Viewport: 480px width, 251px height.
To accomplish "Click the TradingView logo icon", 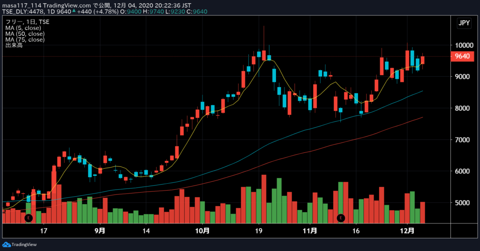I will tap(7, 244).
